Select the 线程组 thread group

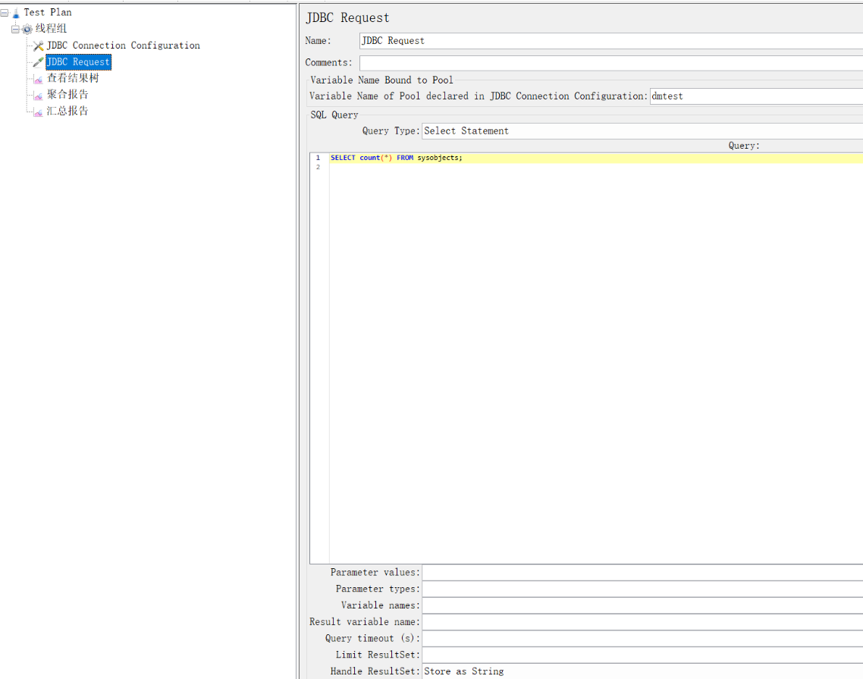[x=51, y=29]
